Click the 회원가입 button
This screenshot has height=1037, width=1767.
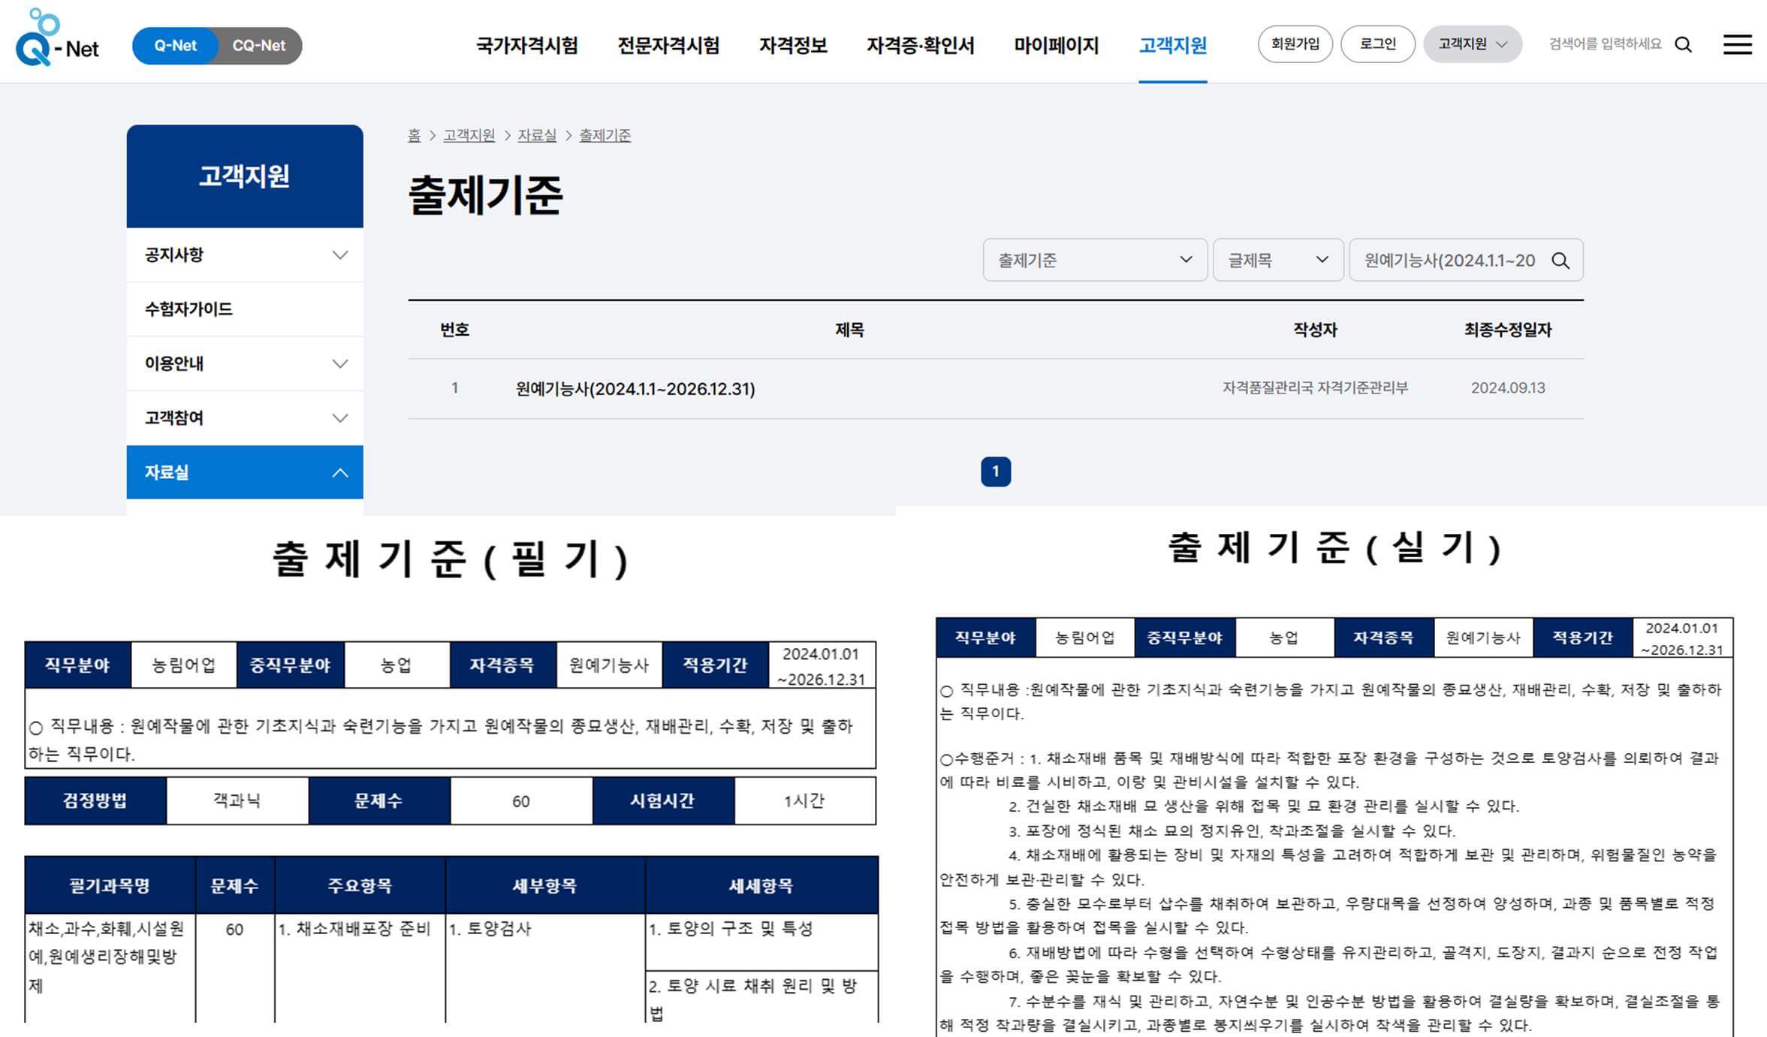[1295, 44]
